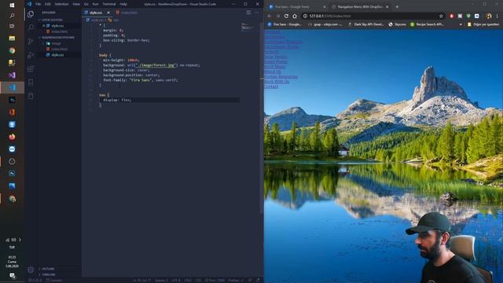Open Source Control view in VS Code

[31, 42]
